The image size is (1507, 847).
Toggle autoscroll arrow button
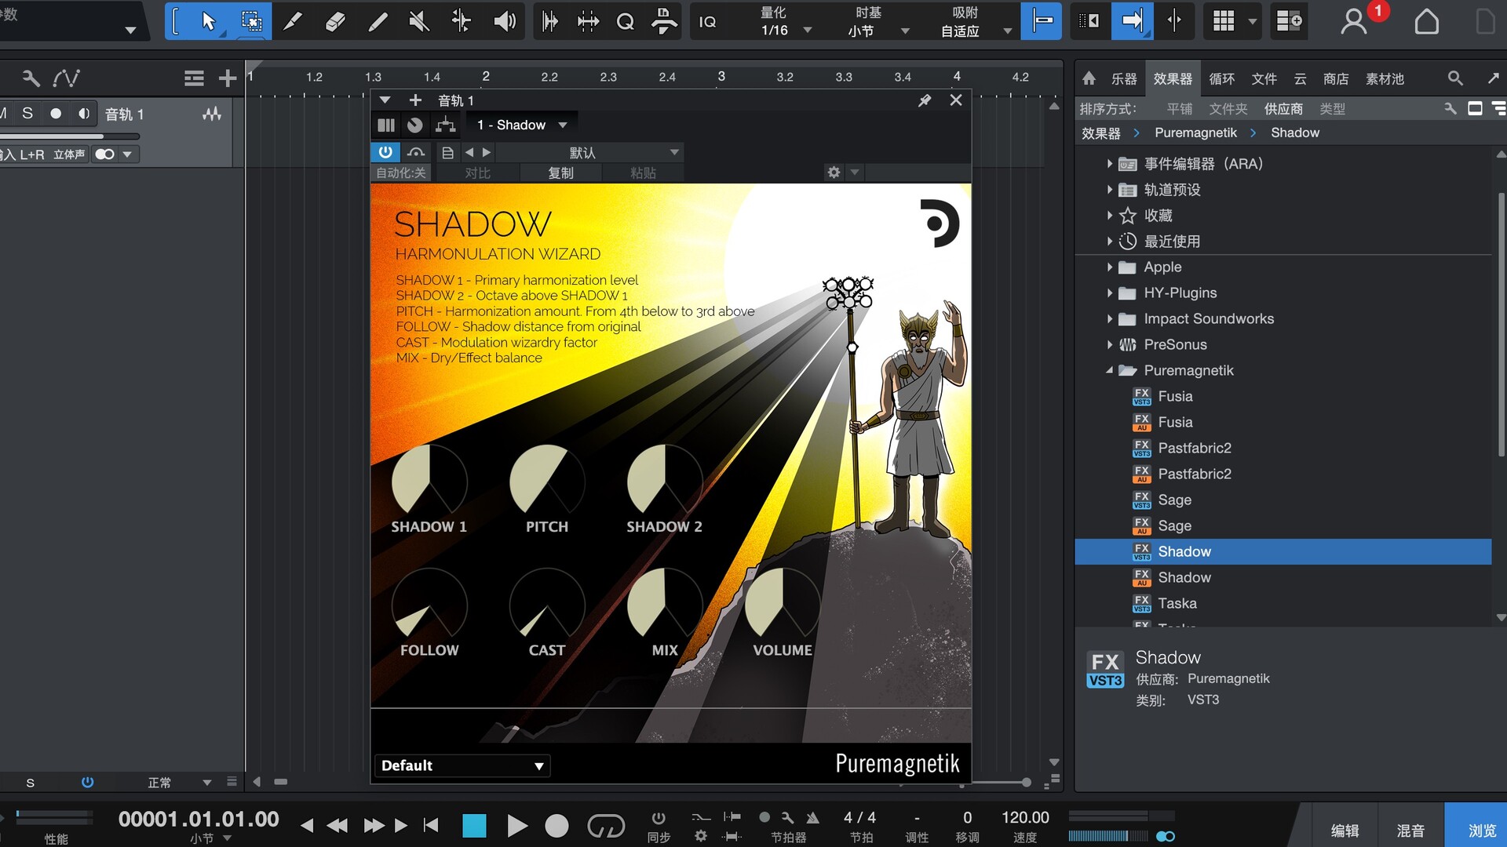pos(1132,21)
